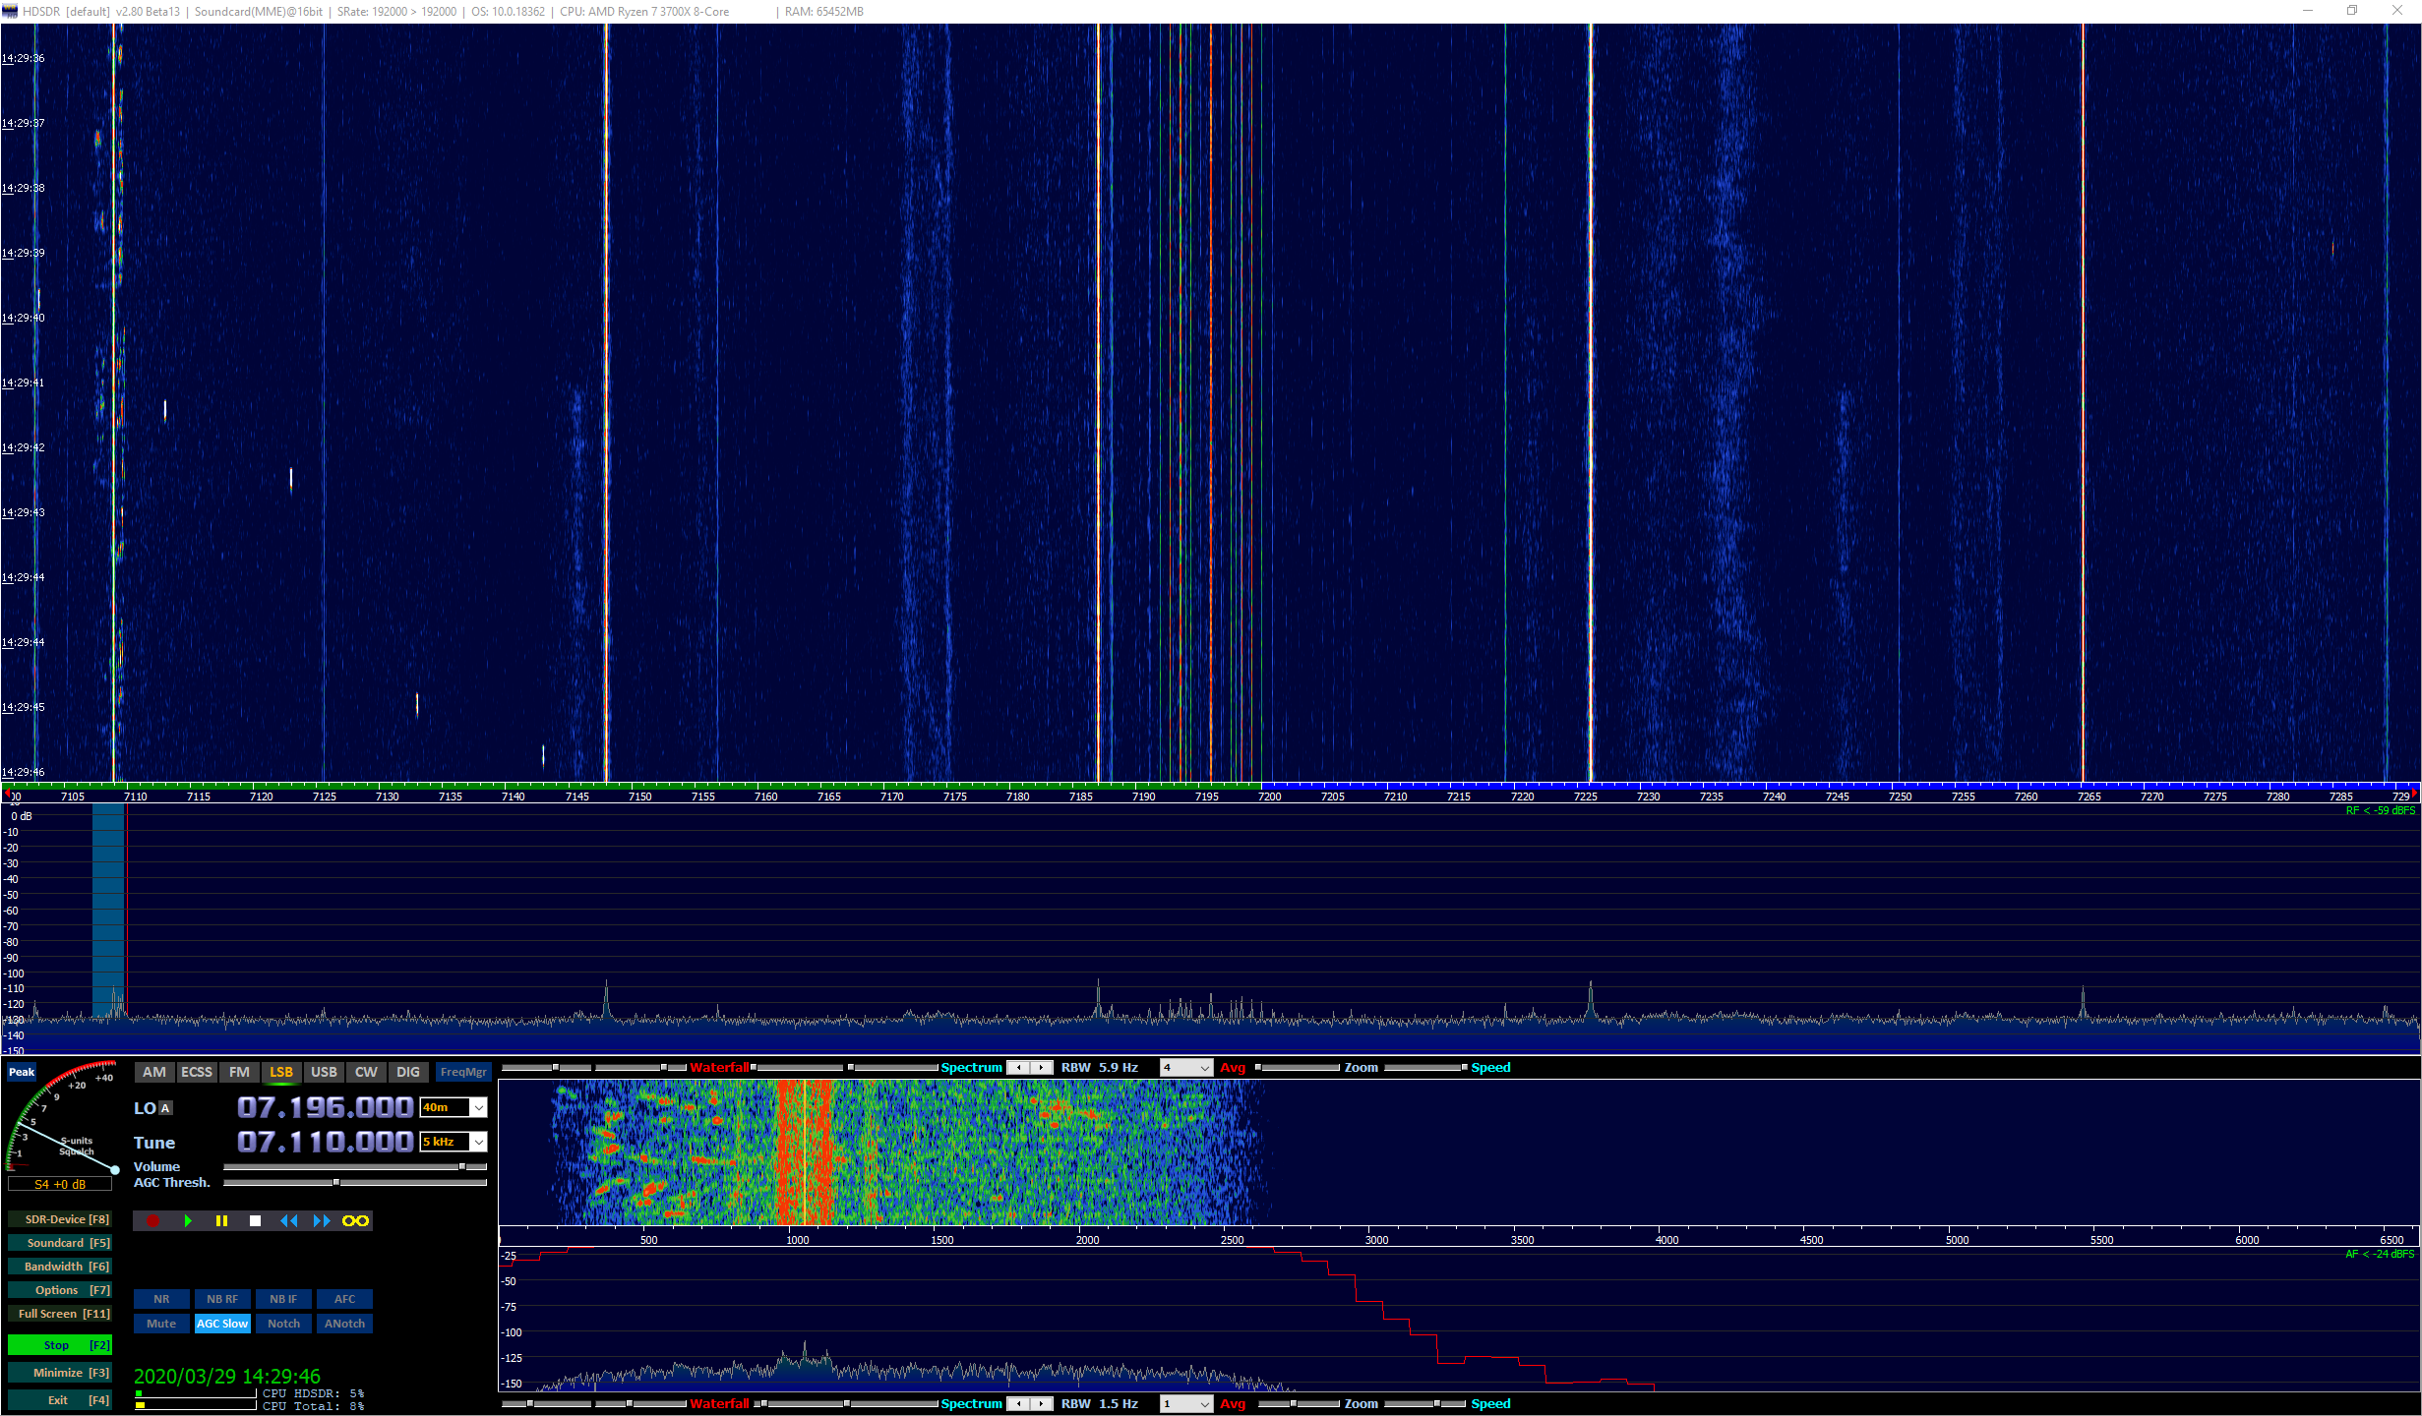2422x1416 pixels.
Task: Click the Peak indicator on the S-meter
Action: coord(21,1072)
